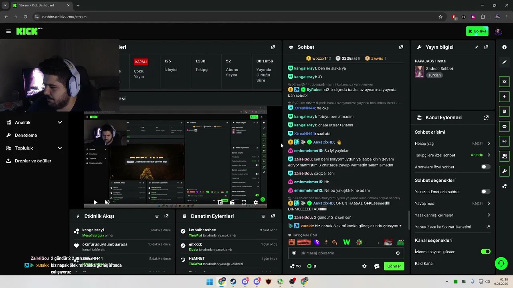Click okufuruduydumbuarada in activity feed
Image resolution: width=513 pixels, height=288 pixels.
pos(105,244)
